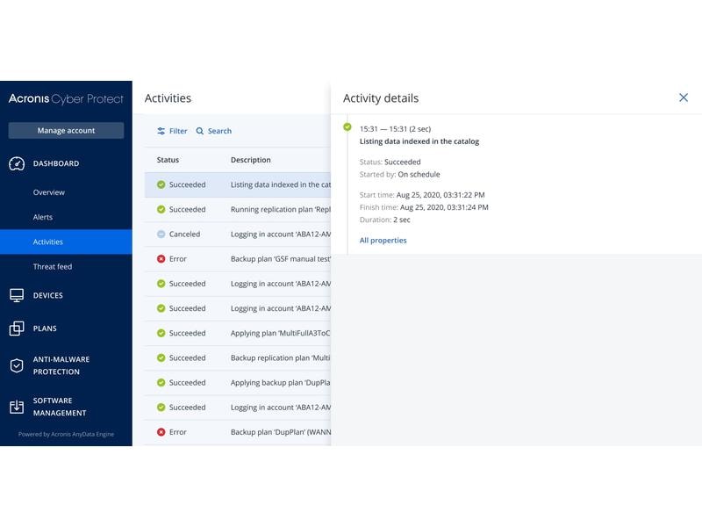This screenshot has height=527, width=702.
Task: Open the Software Management section
Action: click(x=60, y=407)
